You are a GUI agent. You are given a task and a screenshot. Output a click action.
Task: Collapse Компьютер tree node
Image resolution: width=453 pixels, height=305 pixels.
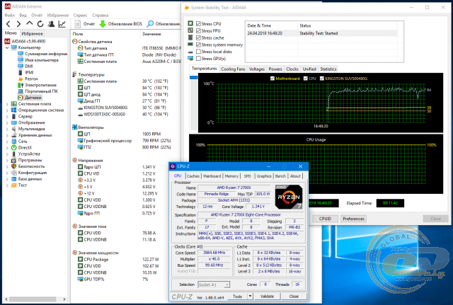[7, 47]
